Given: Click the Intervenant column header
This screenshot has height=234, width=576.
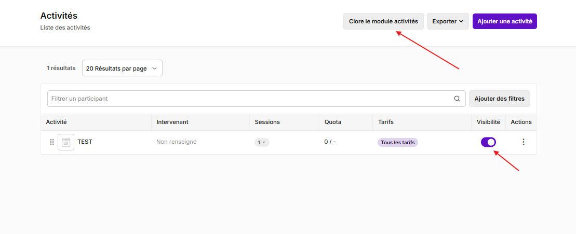Looking at the screenshot, I should (x=172, y=122).
